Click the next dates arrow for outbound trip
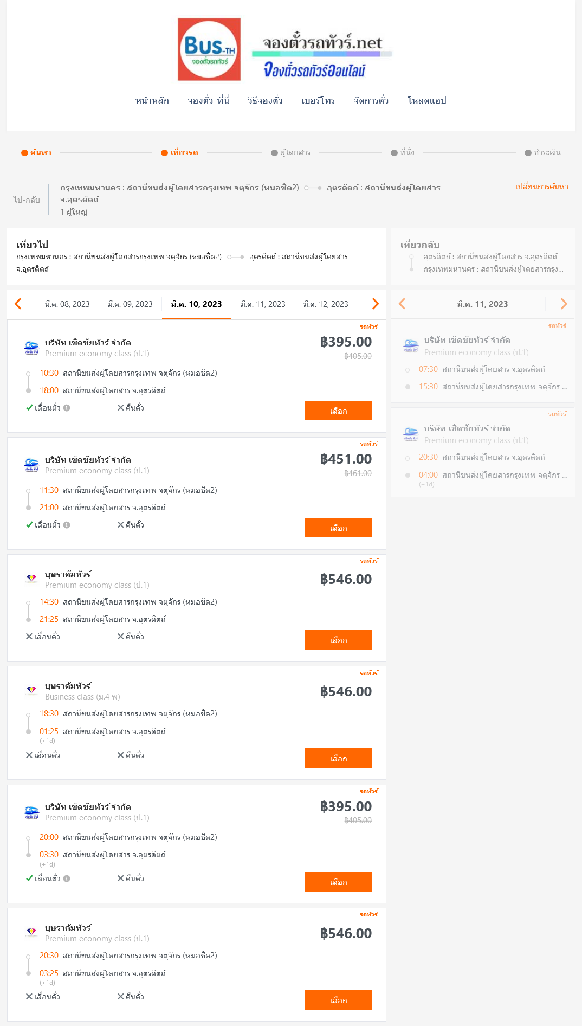582x1026 pixels. tap(375, 304)
